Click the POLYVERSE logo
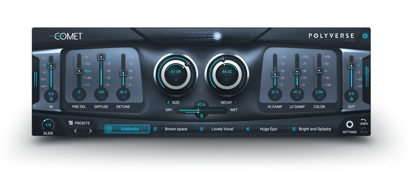Image resolution: width=414 pixels, height=174 pixels. point(331,36)
